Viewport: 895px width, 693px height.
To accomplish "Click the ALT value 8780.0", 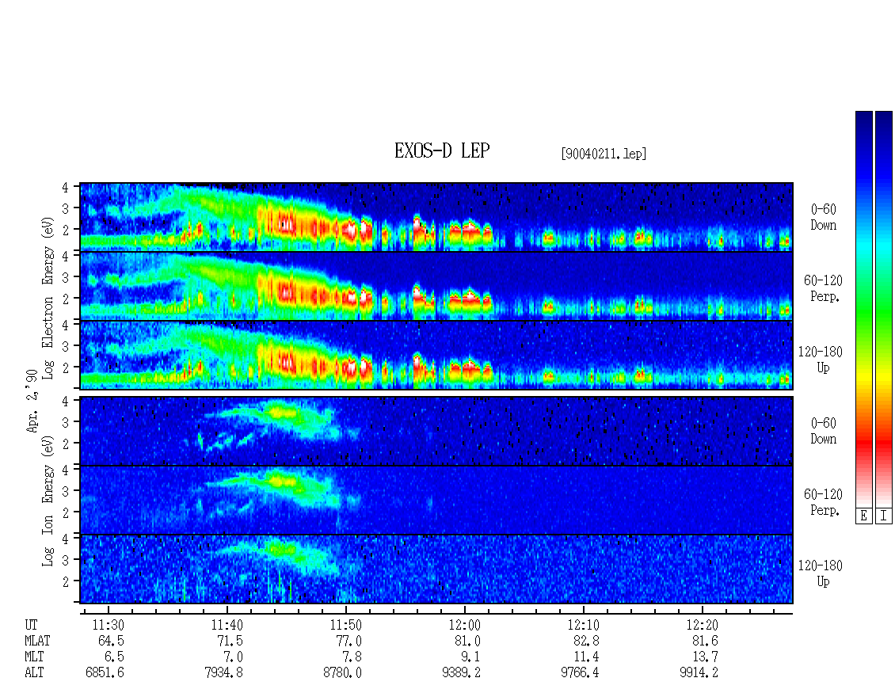I will coord(342,673).
